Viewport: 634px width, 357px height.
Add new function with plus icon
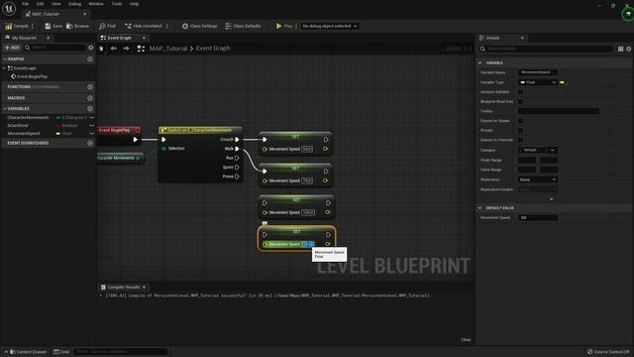point(90,87)
